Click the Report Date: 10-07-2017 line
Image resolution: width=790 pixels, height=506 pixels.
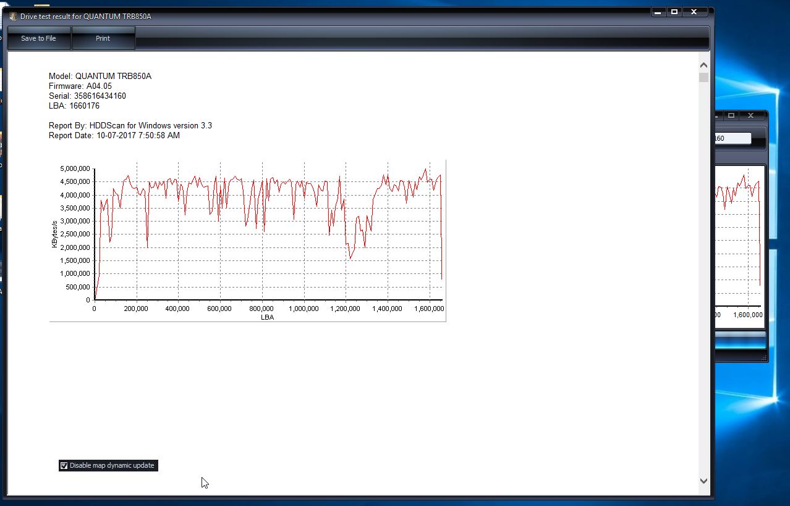point(114,135)
